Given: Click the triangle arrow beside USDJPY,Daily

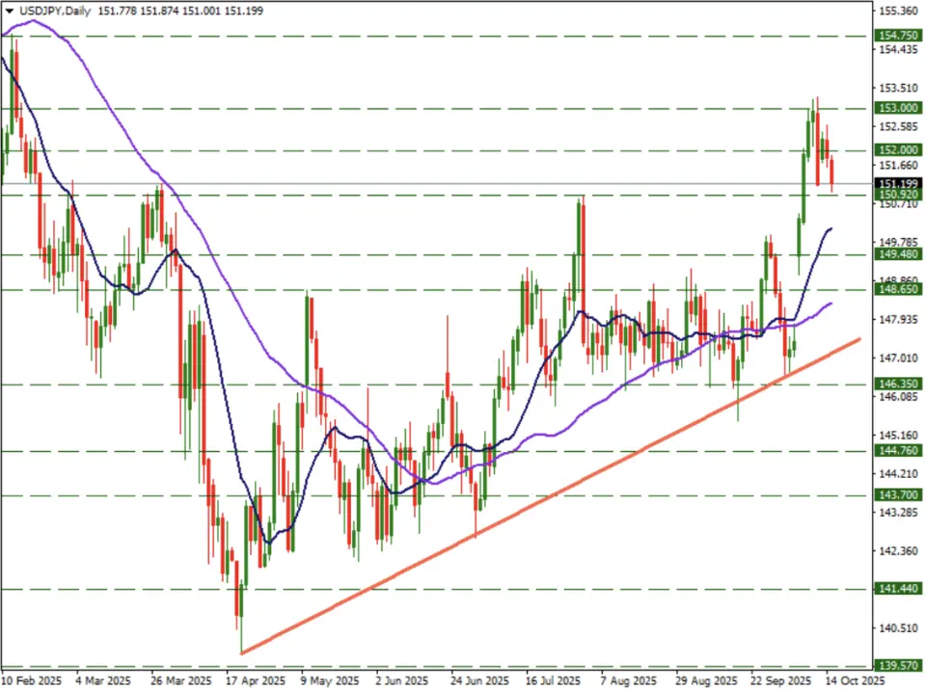Looking at the screenshot, I should pyautogui.click(x=9, y=11).
